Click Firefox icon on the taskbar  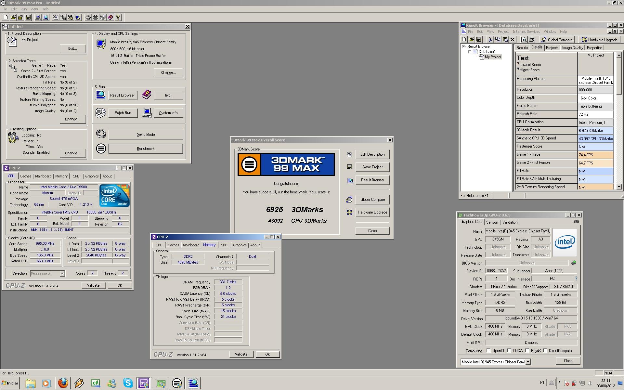[63, 383]
